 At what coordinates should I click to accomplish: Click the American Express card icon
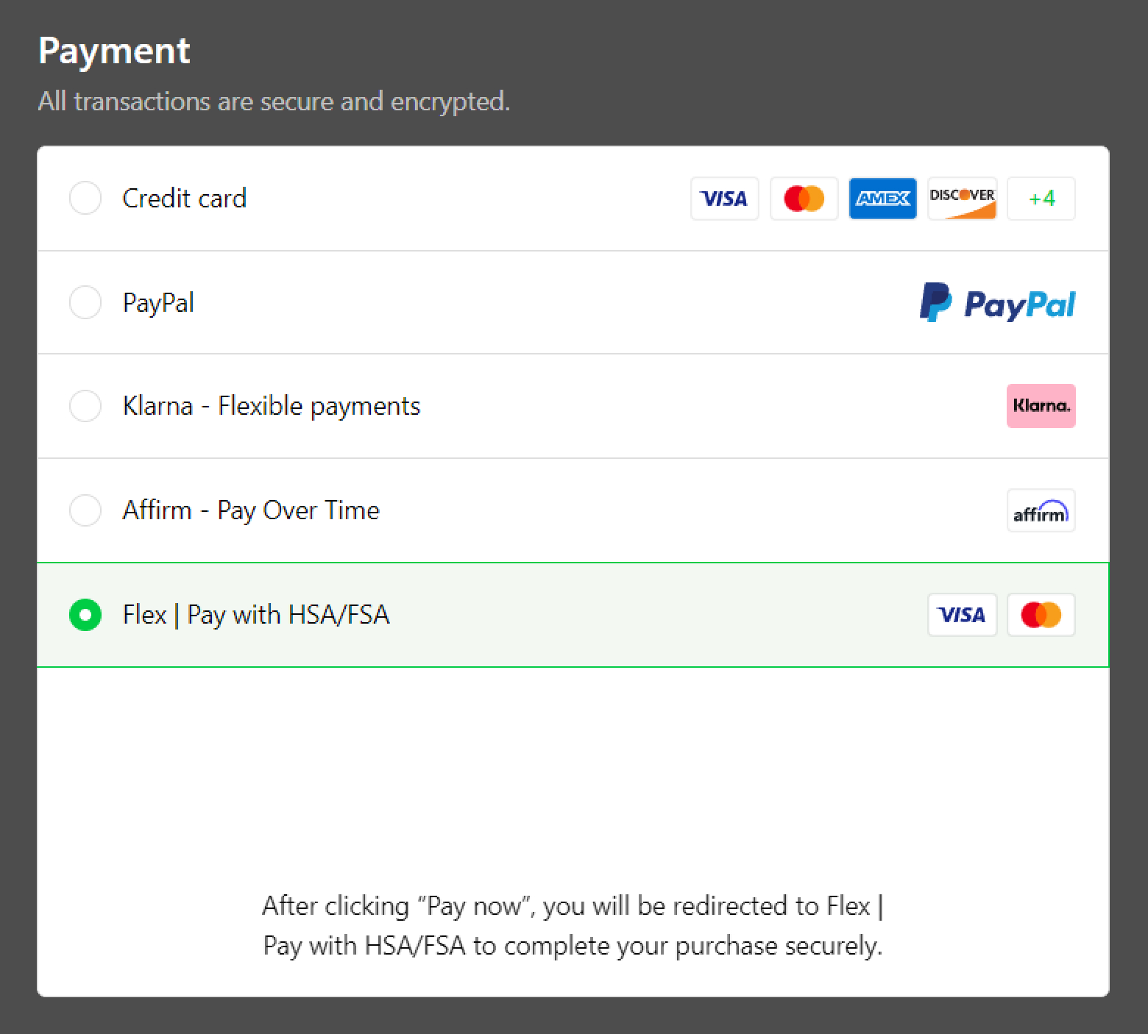tap(882, 199)
